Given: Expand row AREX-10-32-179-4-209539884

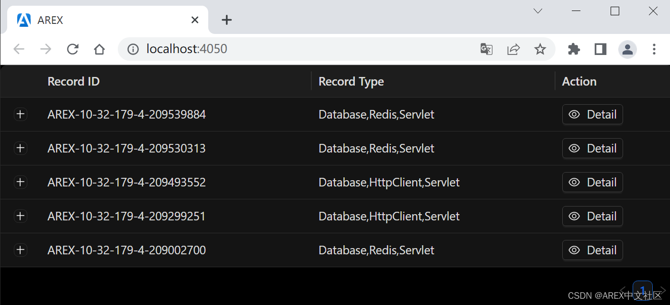Looking at the screenshot, I should tap(20, 114).
